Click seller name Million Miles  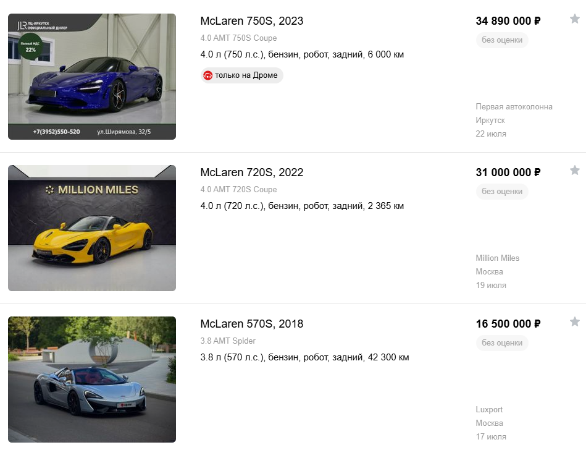point(498,258)
